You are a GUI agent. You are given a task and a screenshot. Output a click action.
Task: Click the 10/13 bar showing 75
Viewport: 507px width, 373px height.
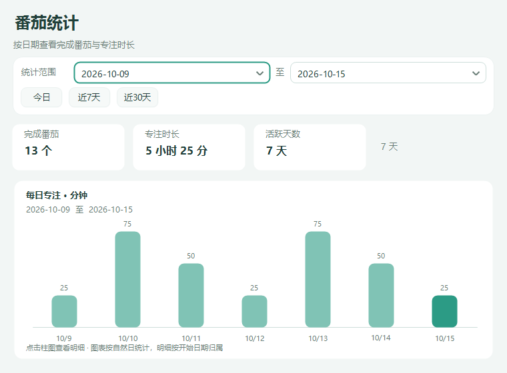point(318,279)
